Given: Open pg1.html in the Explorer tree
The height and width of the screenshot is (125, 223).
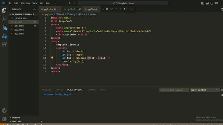Looking at the screenshot, I should tap(23, 26).
